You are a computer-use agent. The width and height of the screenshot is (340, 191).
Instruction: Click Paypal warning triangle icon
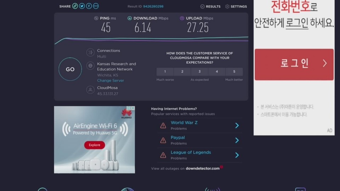[163, 140]
